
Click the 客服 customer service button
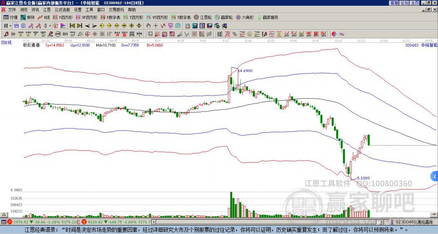[x=394, y=3]
